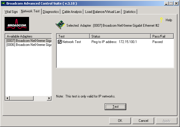Image resolution: width=180 pixels, height=127 pixels.
Task: Click the Selected Adapter label text
Action: [x=113, y=26]
